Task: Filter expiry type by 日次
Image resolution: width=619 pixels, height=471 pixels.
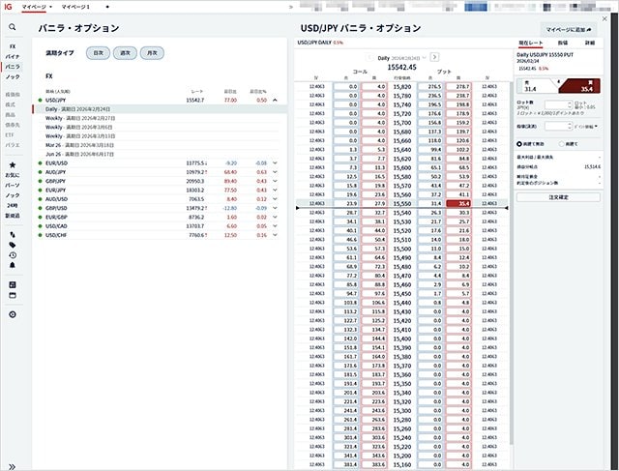Action: click(98, 53)
